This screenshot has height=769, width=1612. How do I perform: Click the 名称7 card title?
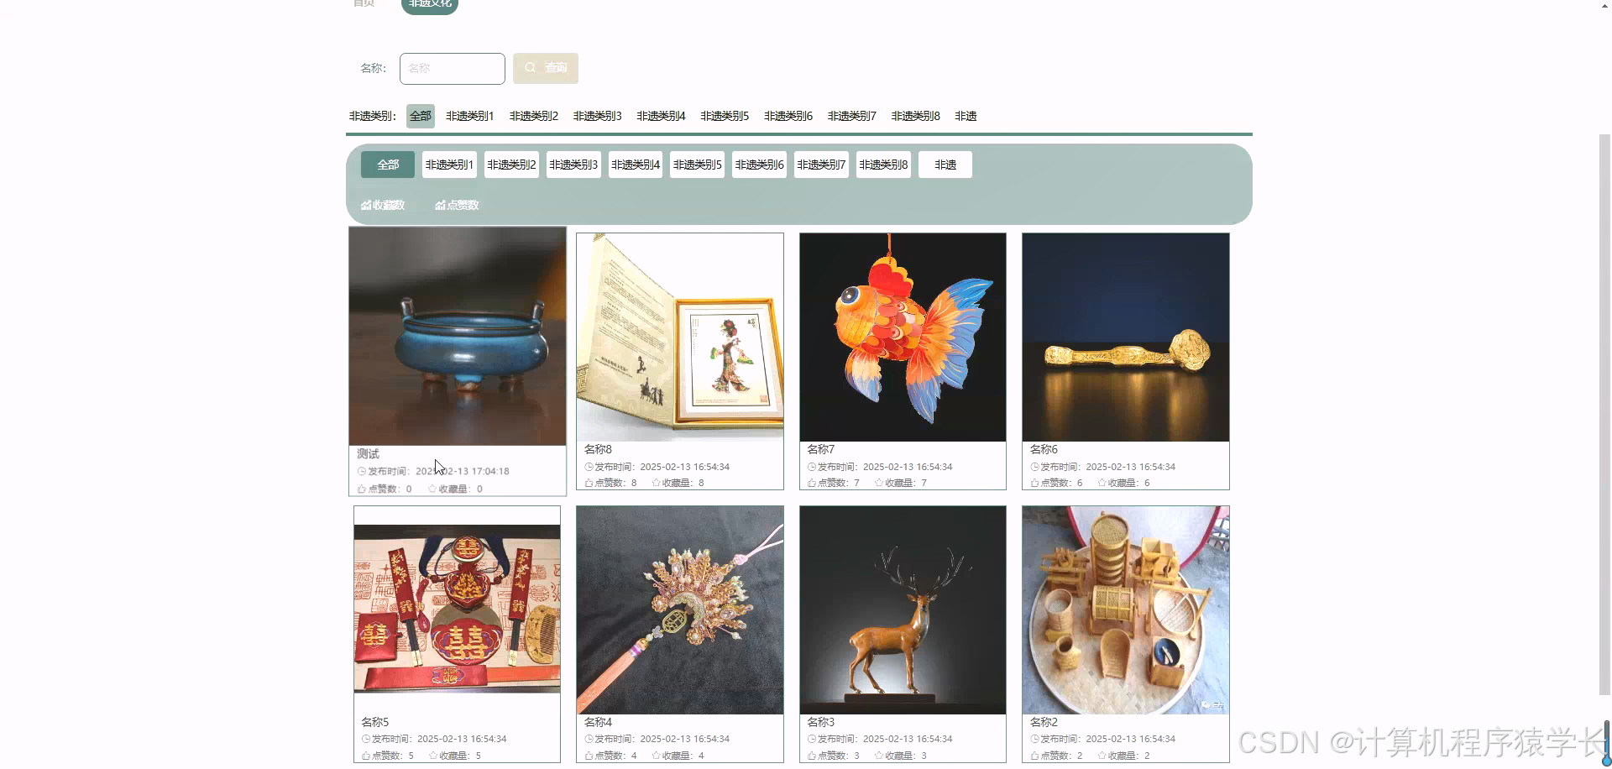(821, 449)
